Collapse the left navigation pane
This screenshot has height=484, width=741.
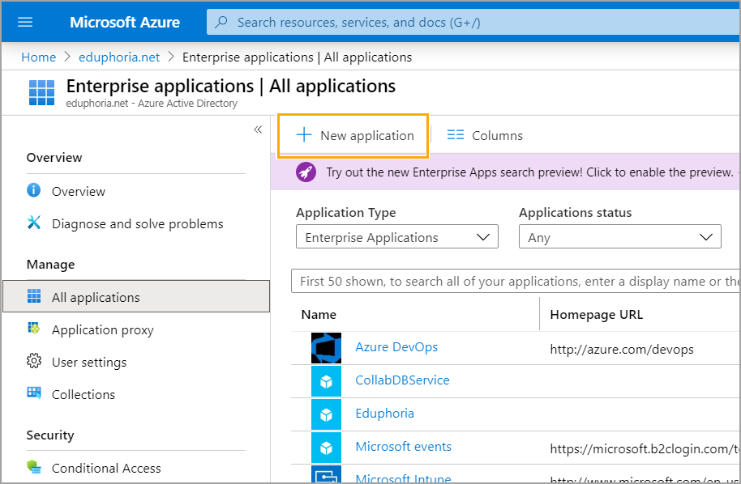click(258, 129)
